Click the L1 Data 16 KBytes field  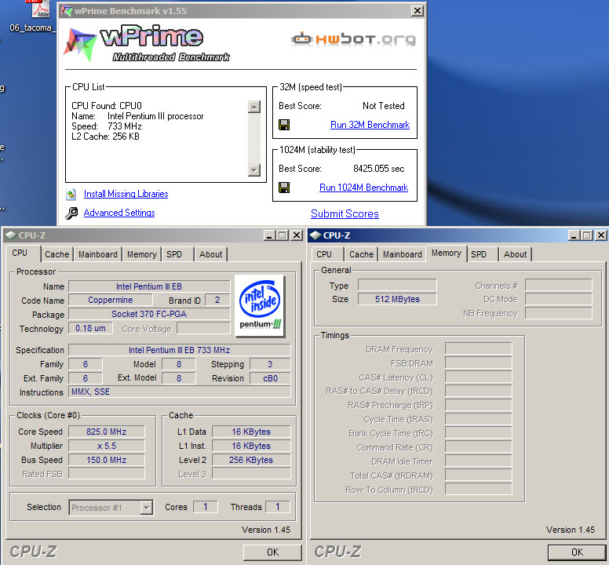pyautogui.click(x=251, y=432)
